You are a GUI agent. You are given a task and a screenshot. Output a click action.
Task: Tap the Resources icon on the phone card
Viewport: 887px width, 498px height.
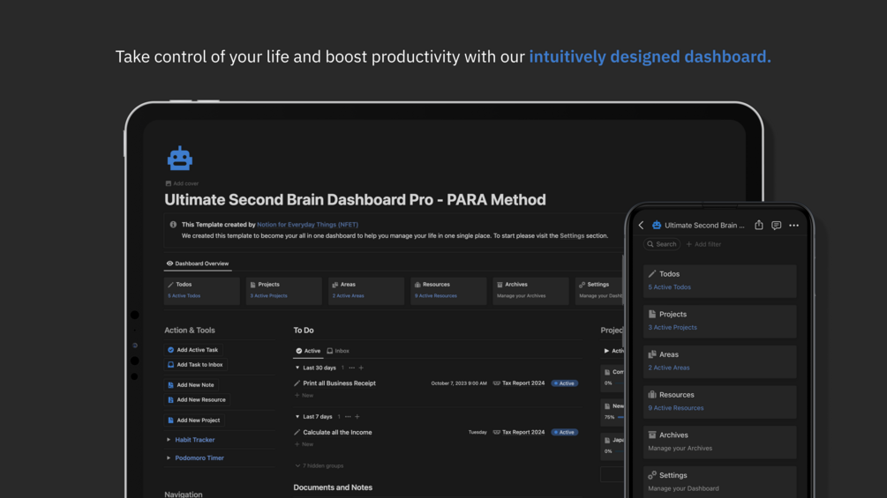652,395
